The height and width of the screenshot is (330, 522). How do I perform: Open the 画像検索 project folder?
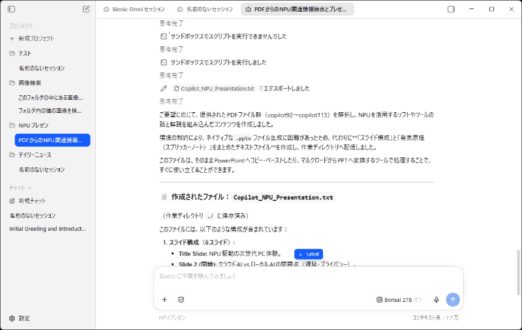coord(25,83)
